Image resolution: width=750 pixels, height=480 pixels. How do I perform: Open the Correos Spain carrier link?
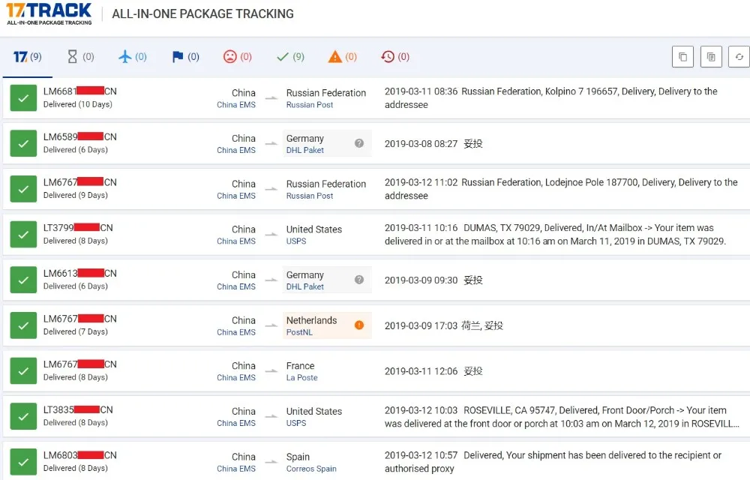311,469
